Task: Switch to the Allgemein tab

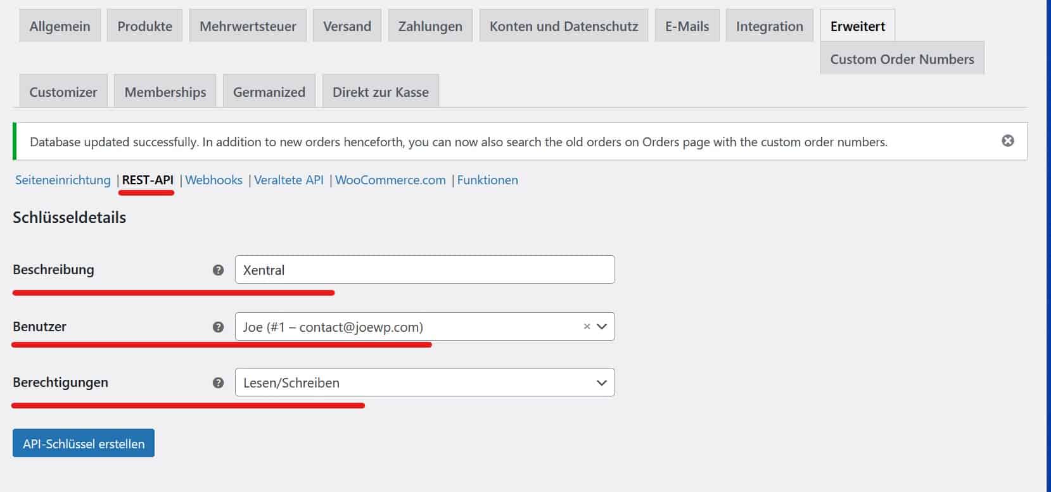Action: [x=60, y=26]
